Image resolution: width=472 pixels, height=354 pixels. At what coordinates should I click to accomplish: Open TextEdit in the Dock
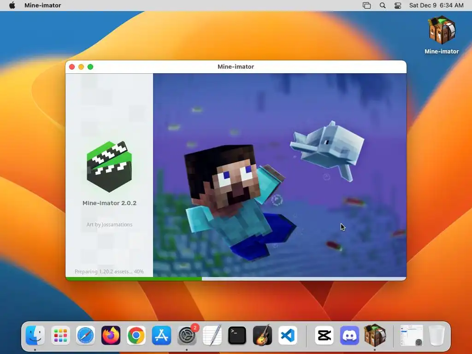pos(212,335)
